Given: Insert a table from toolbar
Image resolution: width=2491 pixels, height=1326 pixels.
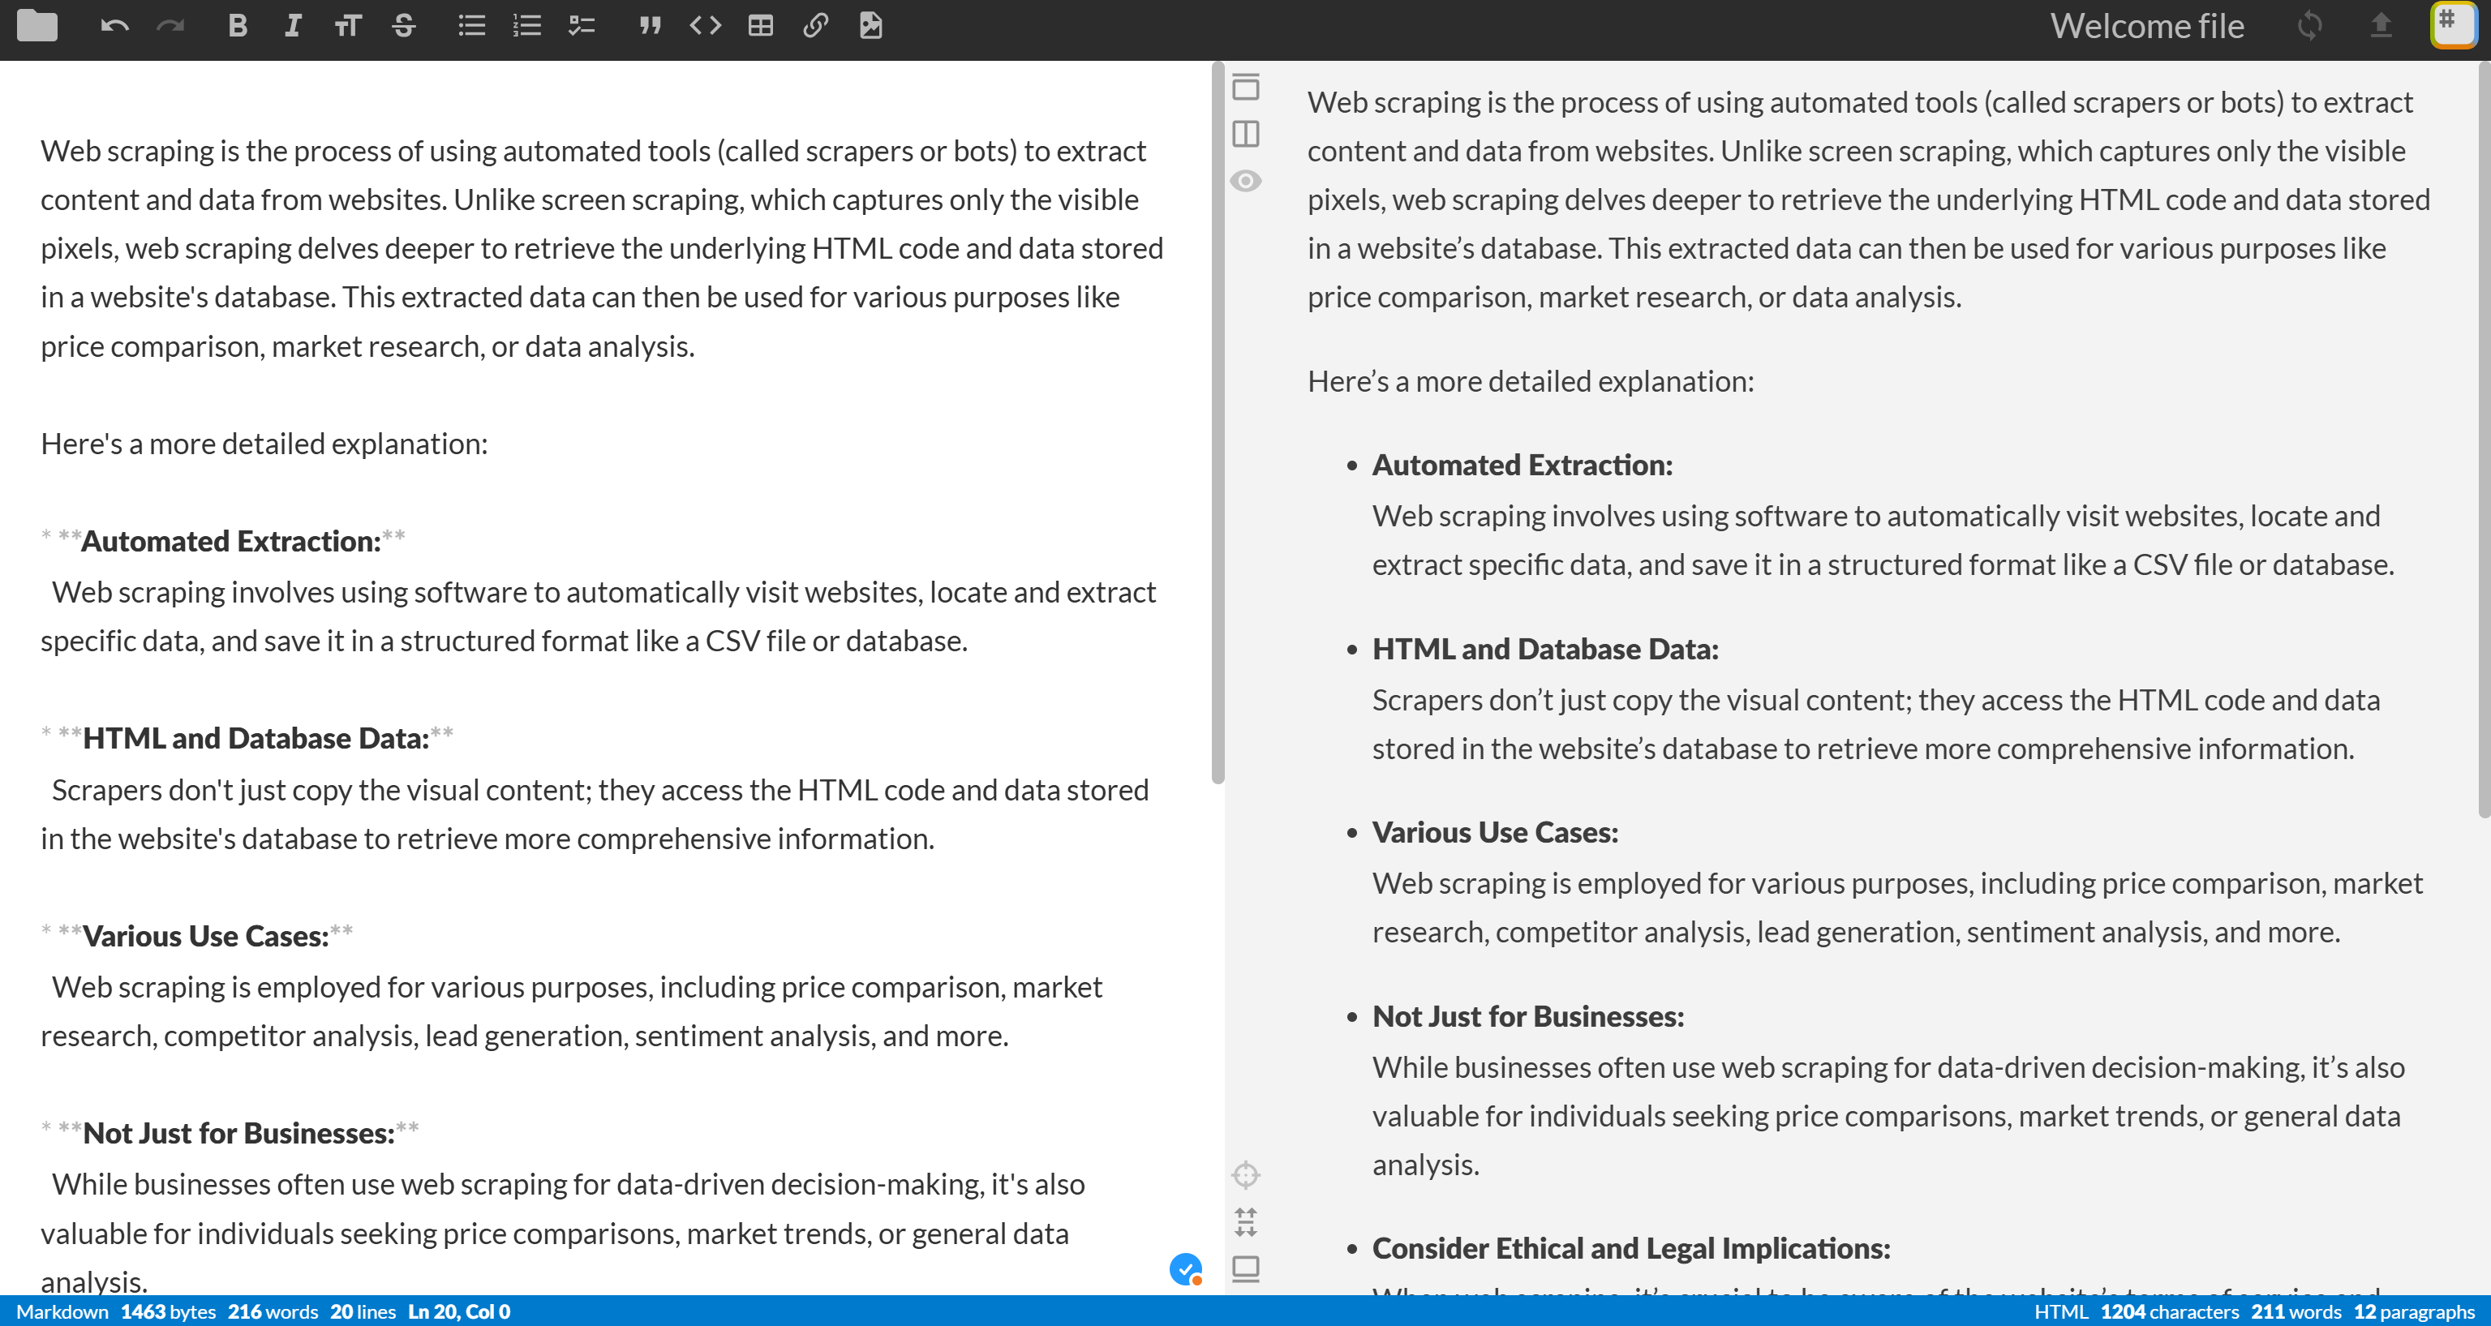Looking at the screenshot, I should (761, 26).
